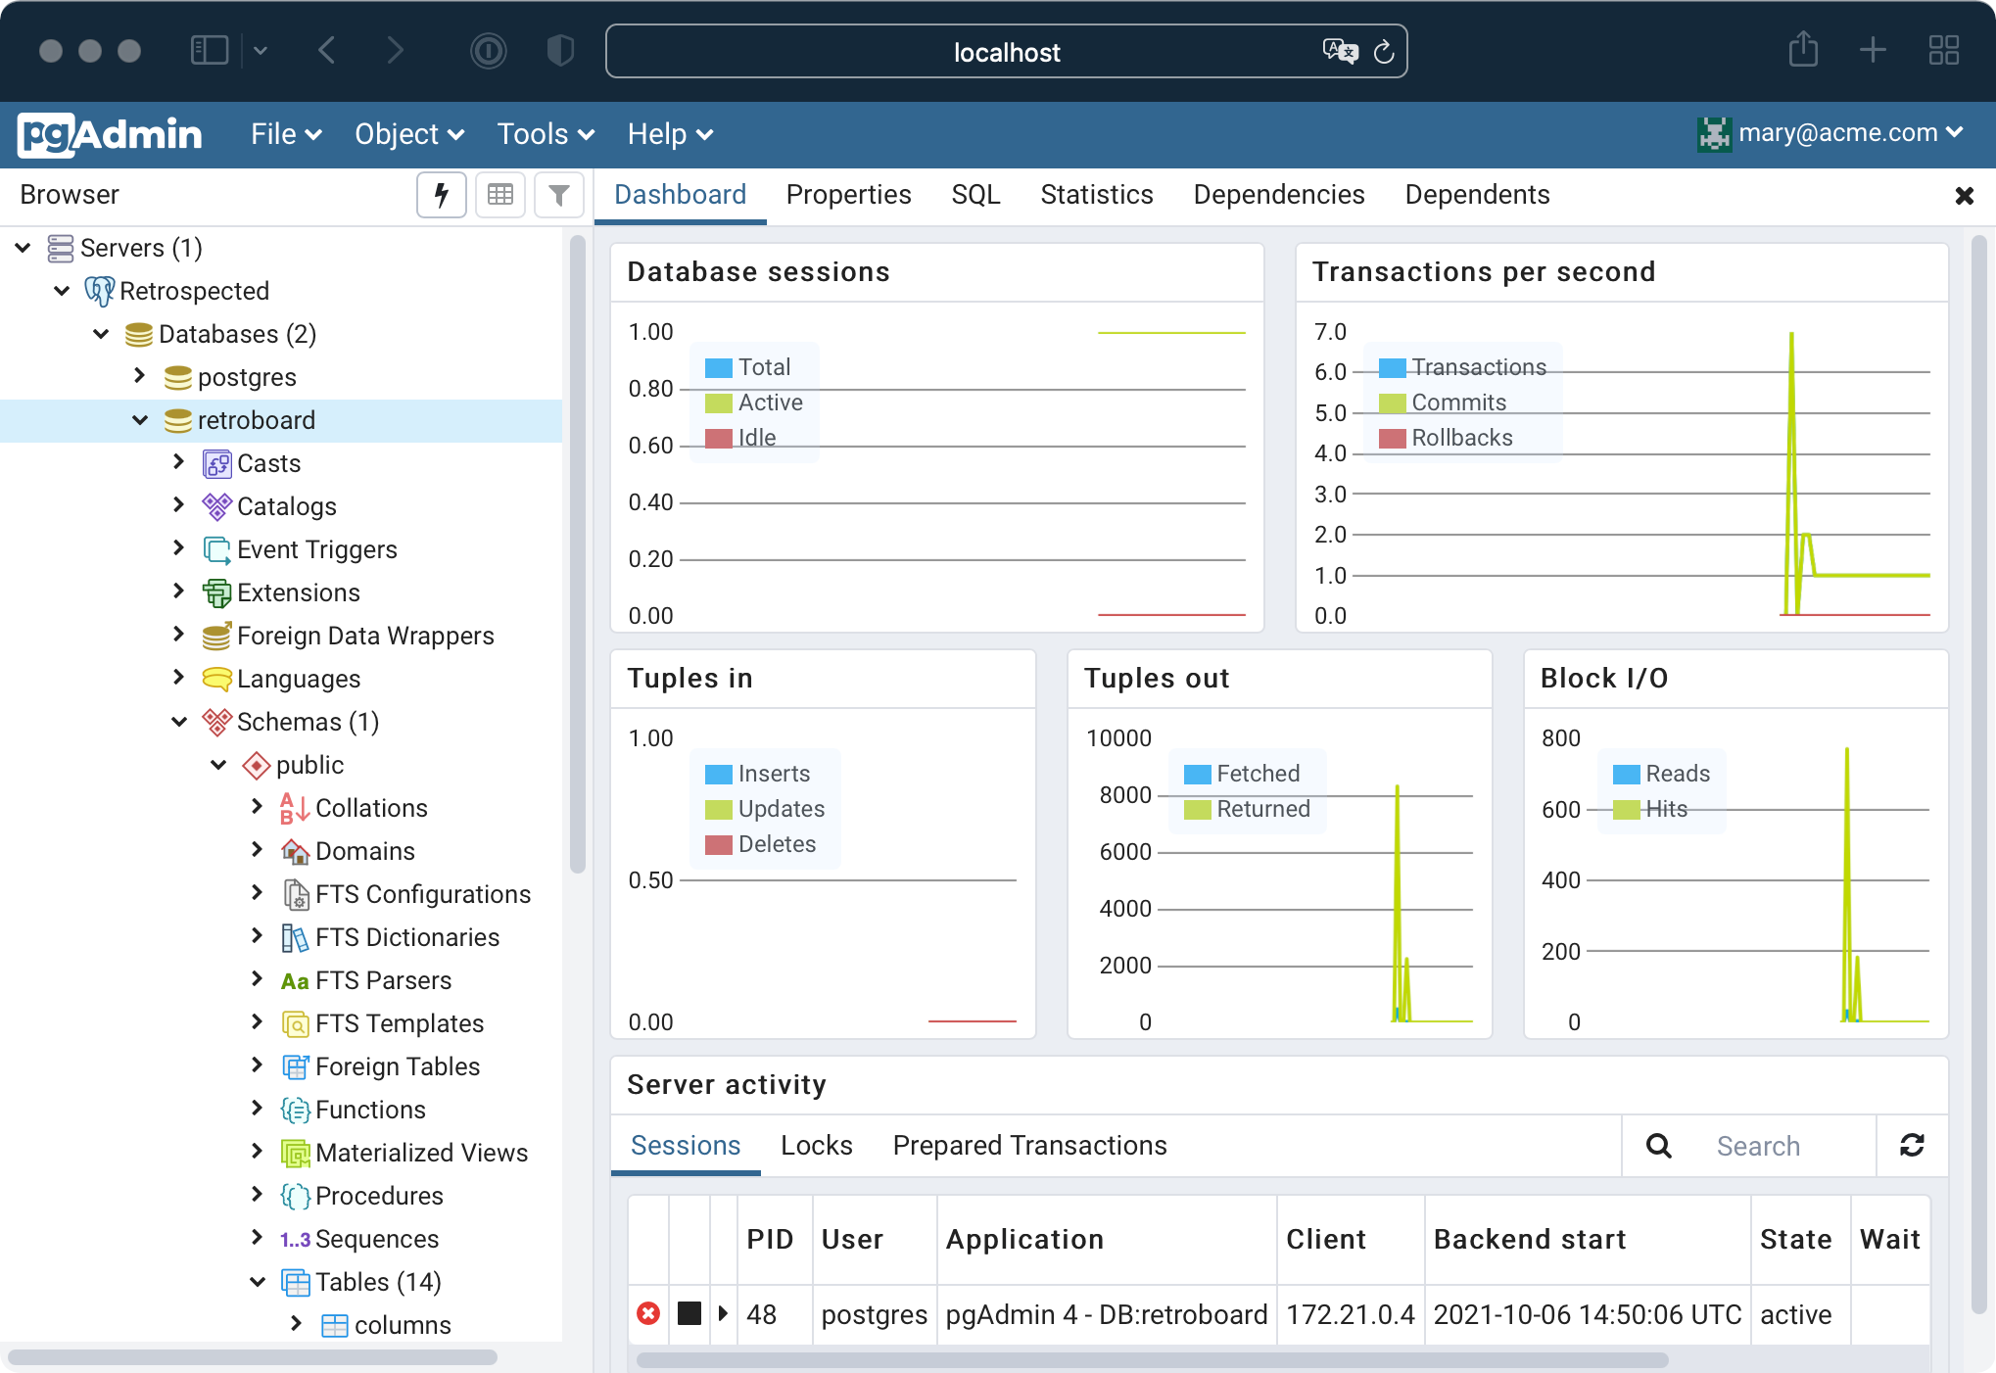Open the Dependencies tab

1279,195
